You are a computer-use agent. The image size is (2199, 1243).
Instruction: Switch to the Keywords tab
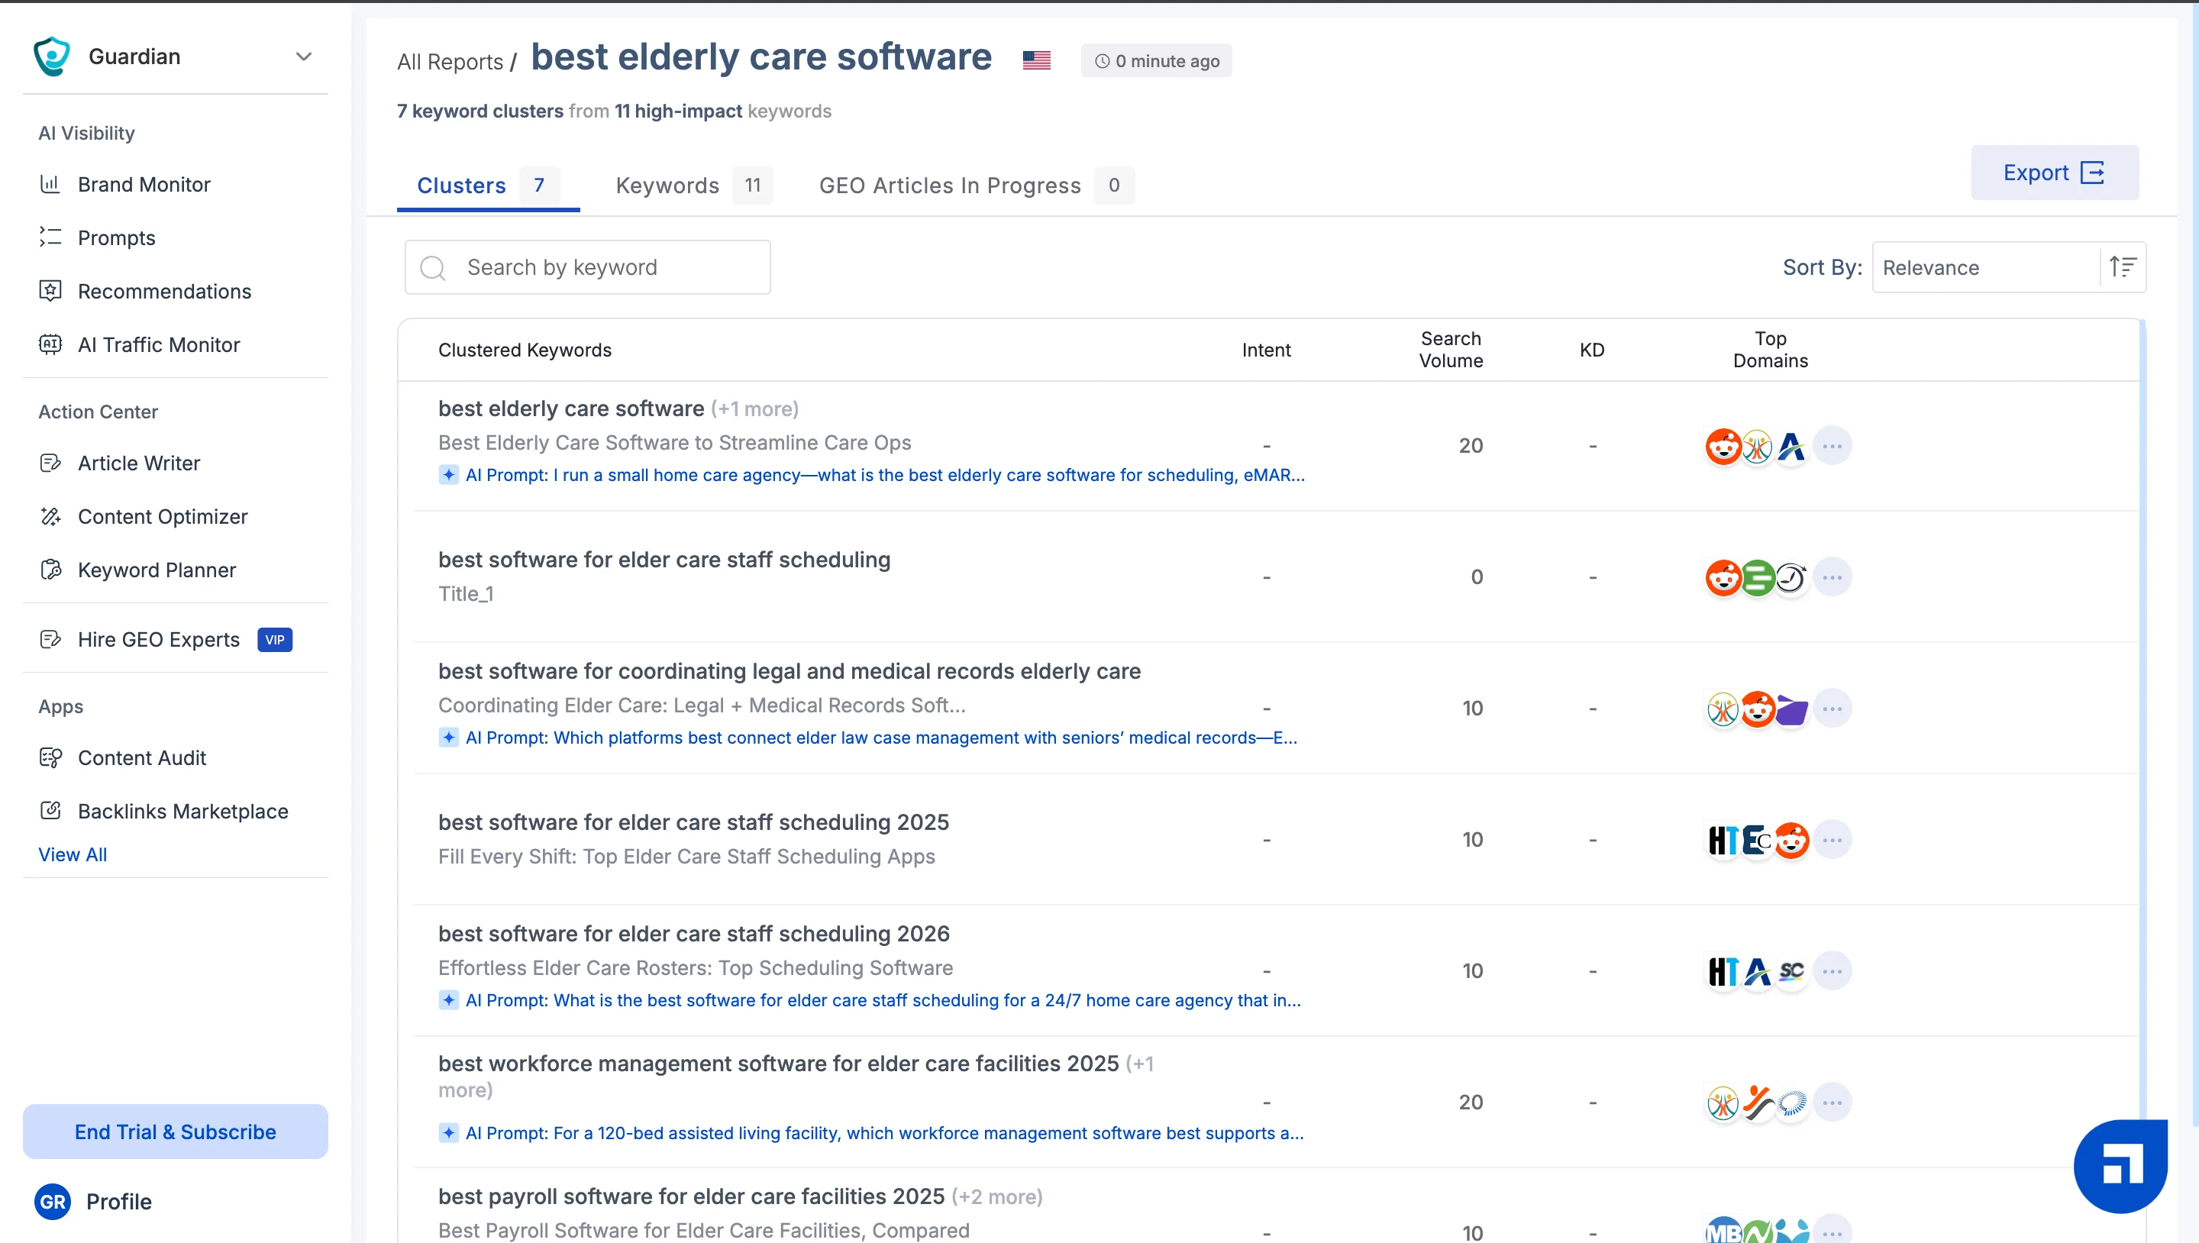693,186
